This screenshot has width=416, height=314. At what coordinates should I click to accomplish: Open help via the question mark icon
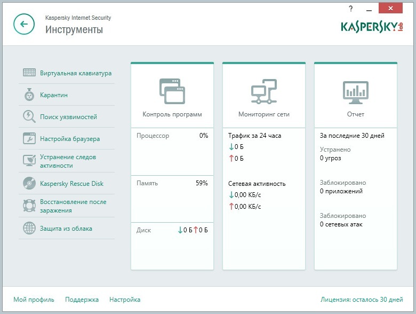(x=351, y=9)
